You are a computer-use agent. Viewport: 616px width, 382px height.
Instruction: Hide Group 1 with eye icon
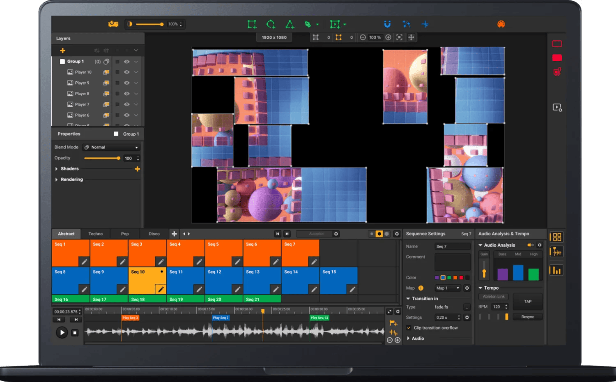pos(127,62)
